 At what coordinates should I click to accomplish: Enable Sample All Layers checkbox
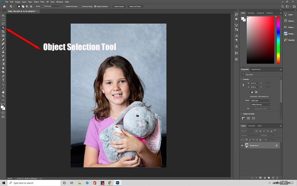(64, 7)
